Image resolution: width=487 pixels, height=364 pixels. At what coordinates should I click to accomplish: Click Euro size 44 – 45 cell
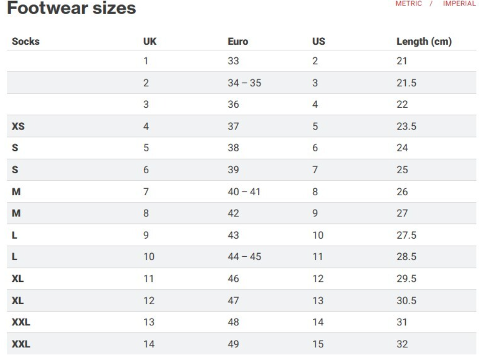[244, 256]
